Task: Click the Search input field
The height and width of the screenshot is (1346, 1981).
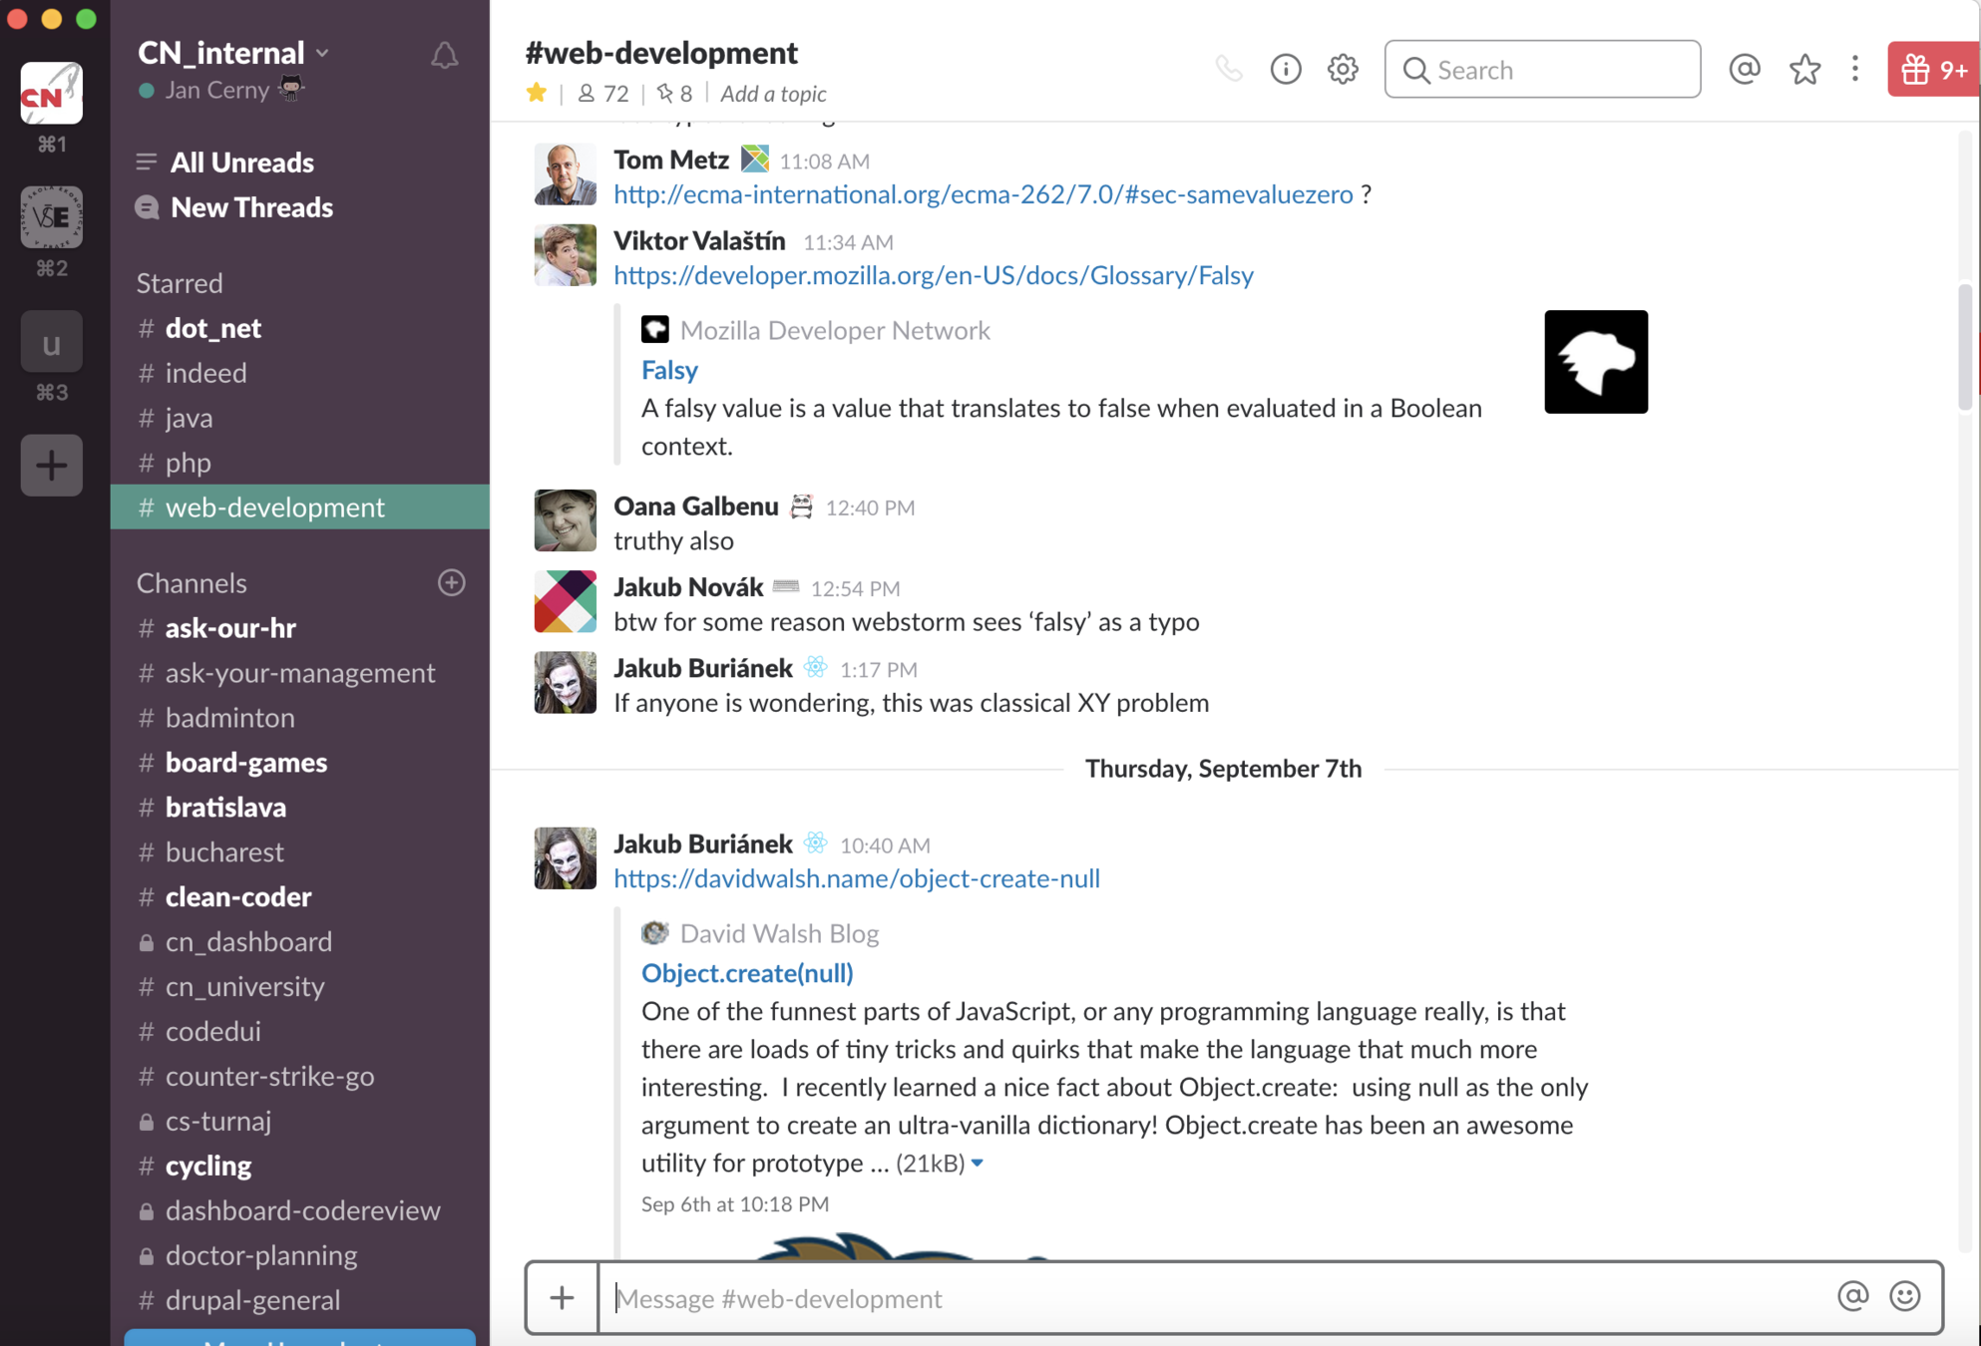Action: point(1542,69)
